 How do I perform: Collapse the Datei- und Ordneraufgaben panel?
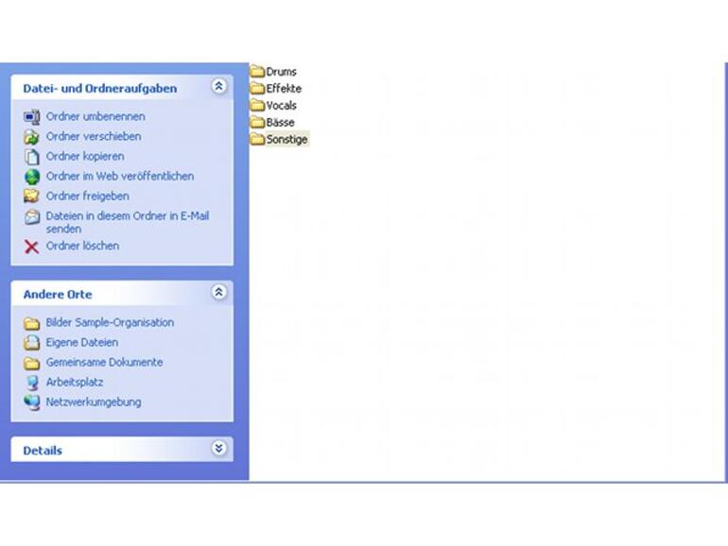click(218, 86)
